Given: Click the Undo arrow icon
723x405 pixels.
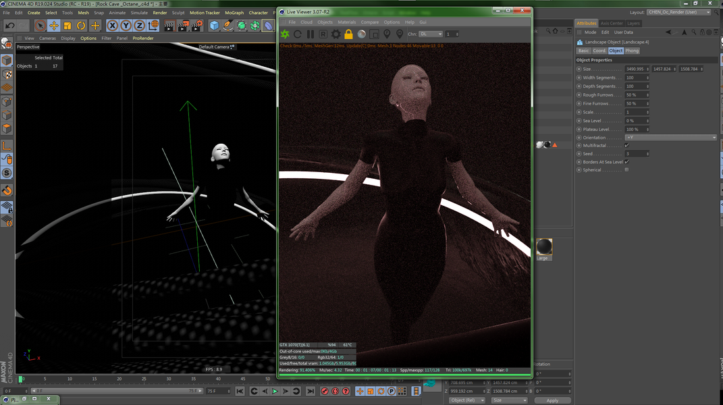Looking at the screenshot, I should (x=9, y=26).
